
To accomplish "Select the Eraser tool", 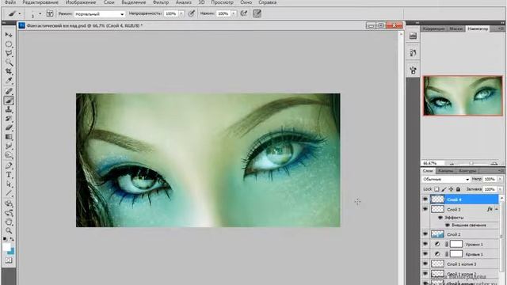I will pos(9,128).
